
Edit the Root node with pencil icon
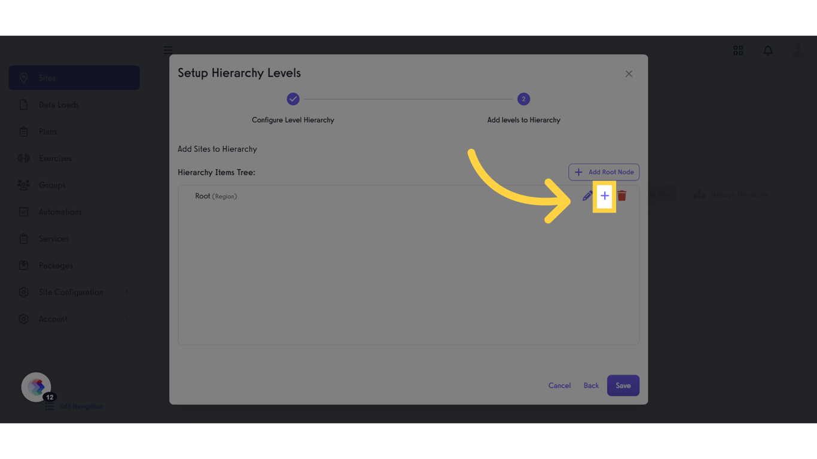pos(587,196)
